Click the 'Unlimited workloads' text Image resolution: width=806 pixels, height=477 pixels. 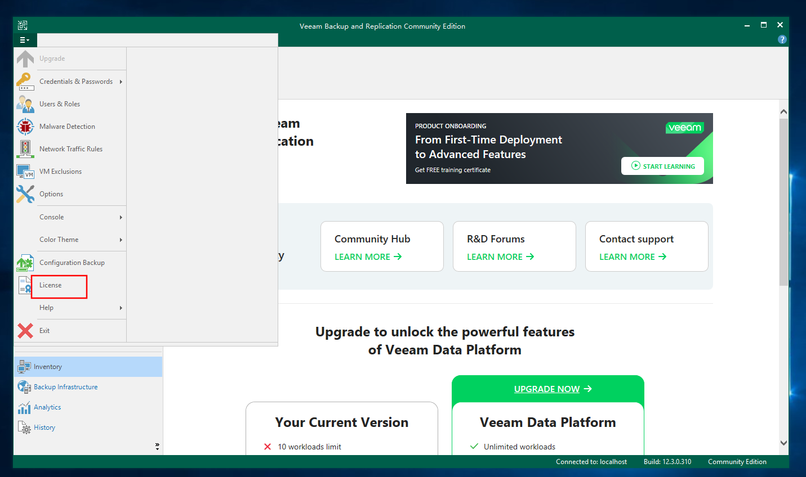[x=519, y=447]
